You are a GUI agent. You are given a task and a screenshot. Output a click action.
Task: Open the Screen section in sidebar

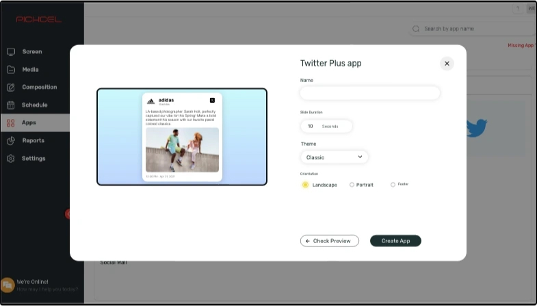coord(35,52)
